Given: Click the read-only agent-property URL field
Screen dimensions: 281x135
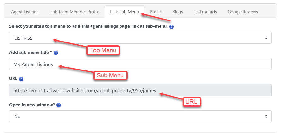Looking at the screenshot, I should [140, 90].
